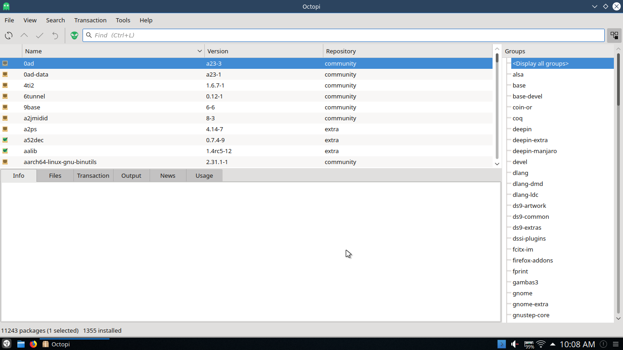Screen dimensions: 623x350
Task: Switch to the News tab
Action: pyautogui.click(x=168, y=175)
